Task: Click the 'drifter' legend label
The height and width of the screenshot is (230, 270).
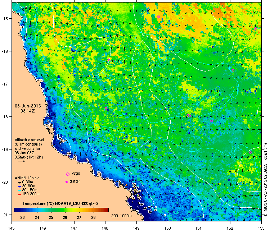Action: pos(75,181)
